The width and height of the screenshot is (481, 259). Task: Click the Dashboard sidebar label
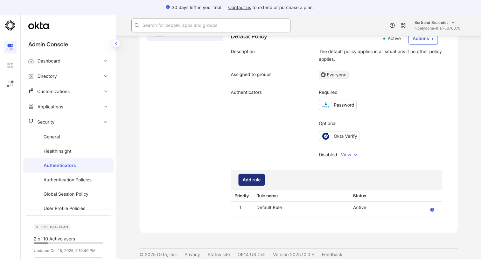click(x=49, y=61)
